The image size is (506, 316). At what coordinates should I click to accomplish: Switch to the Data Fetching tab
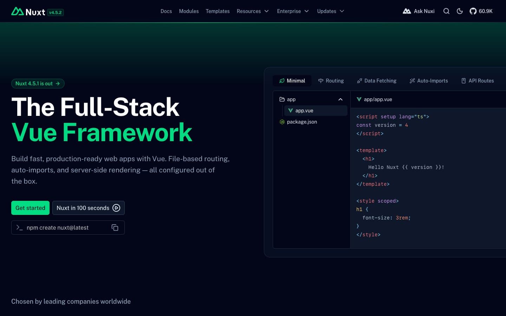[x=377, y=81]
